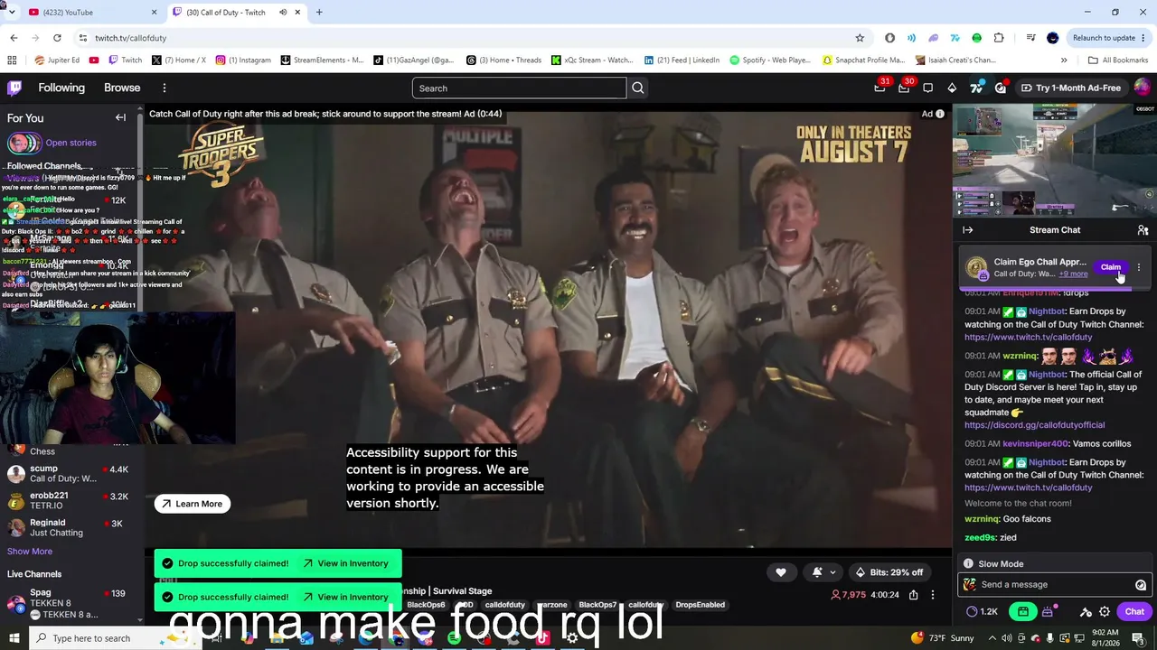The height and width of the screenshot is (650, 1157).
Task: Click the warzone stream tag
Action: (x=551, y=605)
